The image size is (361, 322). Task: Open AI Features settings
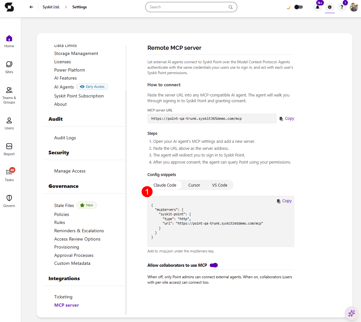tap(65, 78)
